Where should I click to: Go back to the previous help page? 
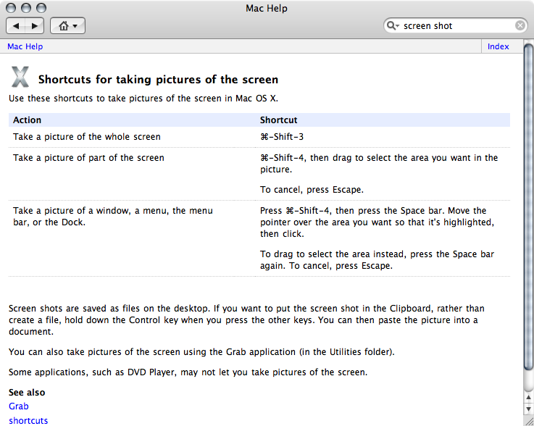point(16,26)
